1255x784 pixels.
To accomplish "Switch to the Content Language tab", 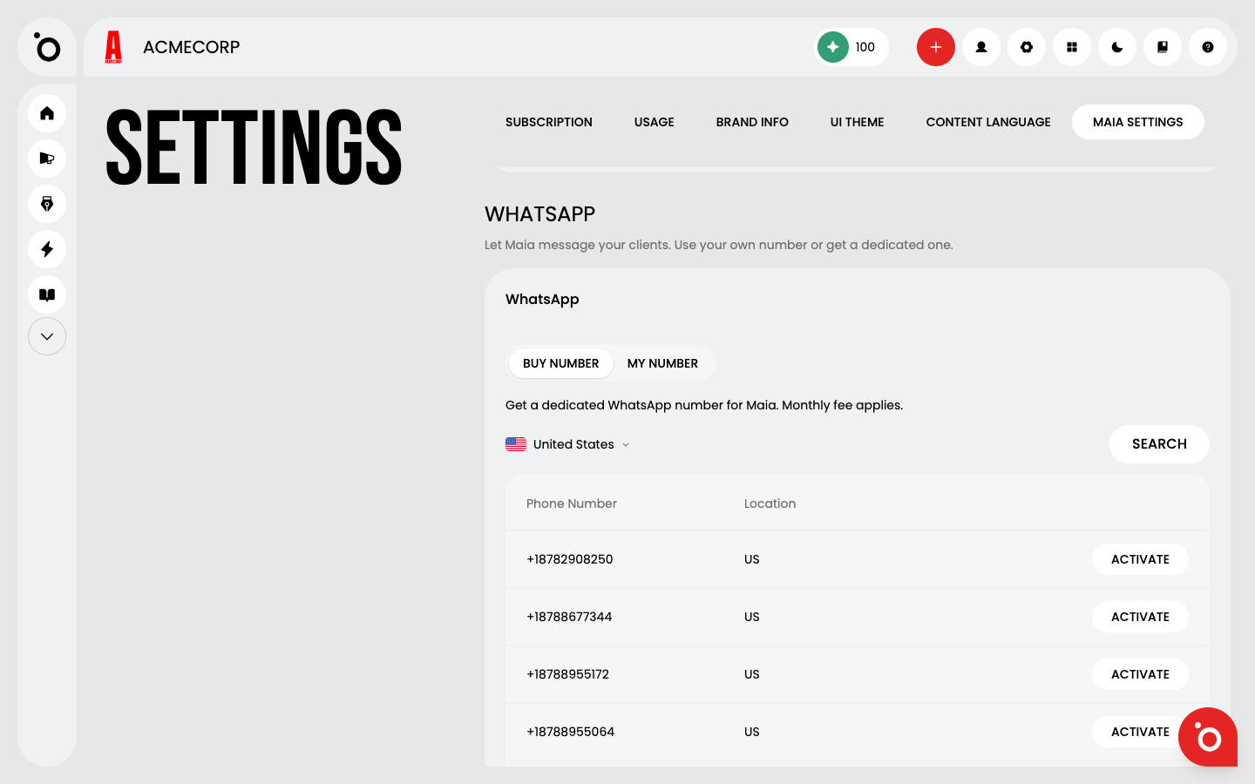I will [988, 122].
